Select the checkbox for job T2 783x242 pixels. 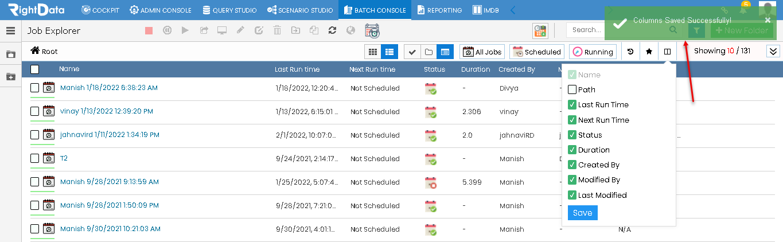point(35,158)
